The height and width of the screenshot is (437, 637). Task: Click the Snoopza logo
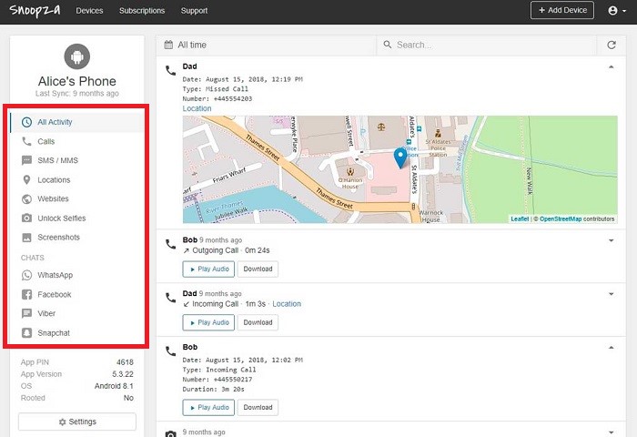coord(35,11)
